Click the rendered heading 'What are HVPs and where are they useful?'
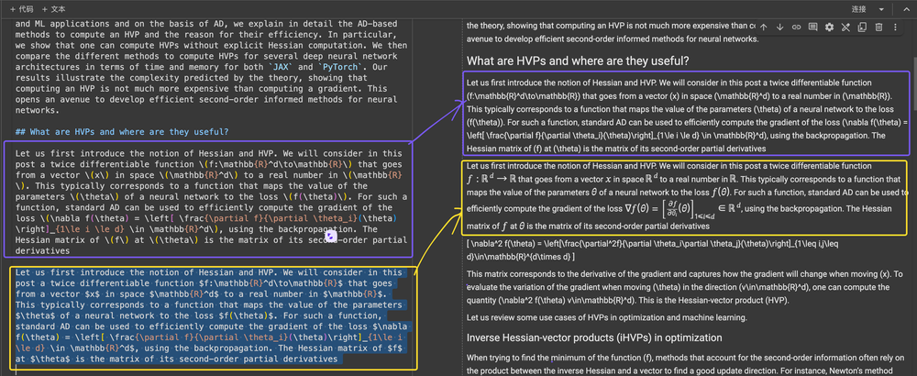This screenshot has width=917, height=376. (x=578, y=61)
